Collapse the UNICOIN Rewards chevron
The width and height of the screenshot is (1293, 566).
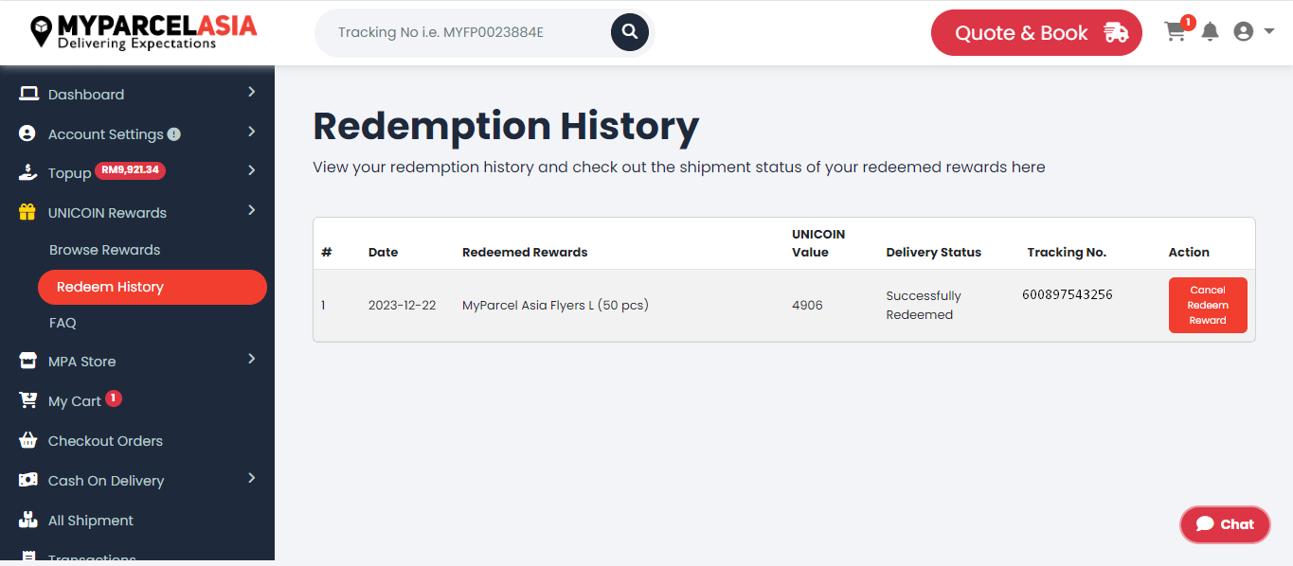click(251, 210)
